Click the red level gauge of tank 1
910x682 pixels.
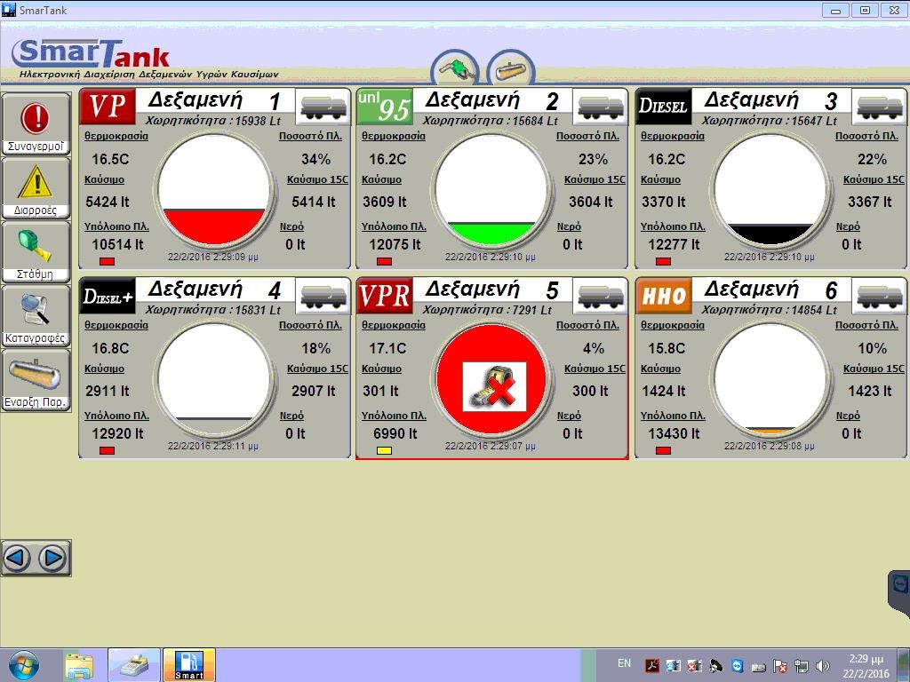[214, 190]
